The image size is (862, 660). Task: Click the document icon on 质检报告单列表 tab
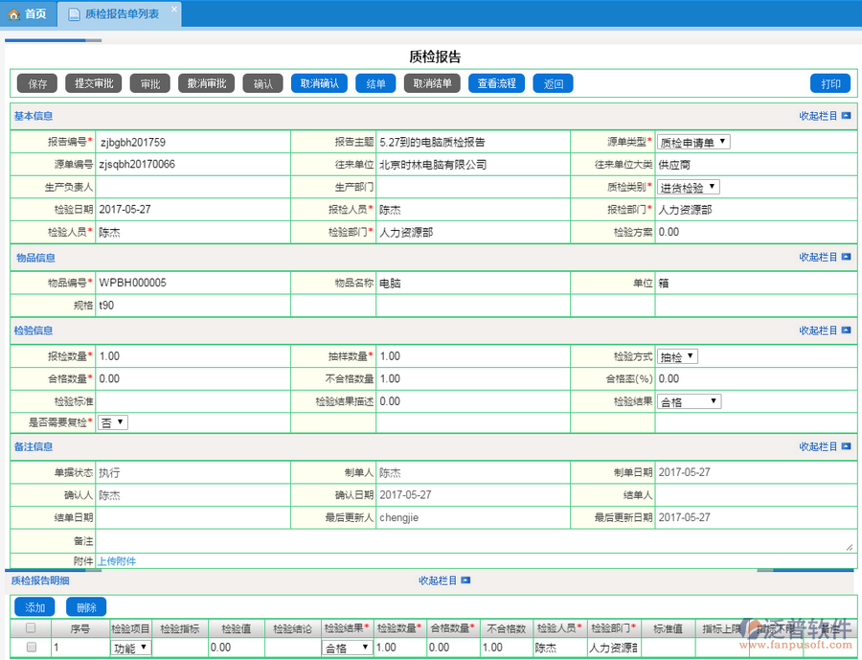[74, 14]
